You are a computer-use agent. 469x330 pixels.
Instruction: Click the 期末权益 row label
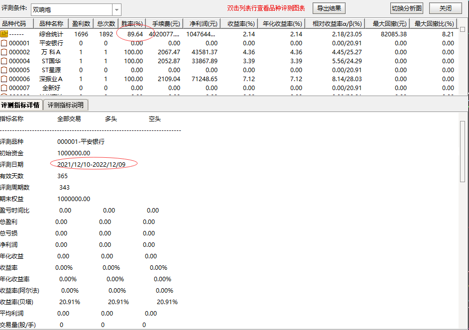11,199
